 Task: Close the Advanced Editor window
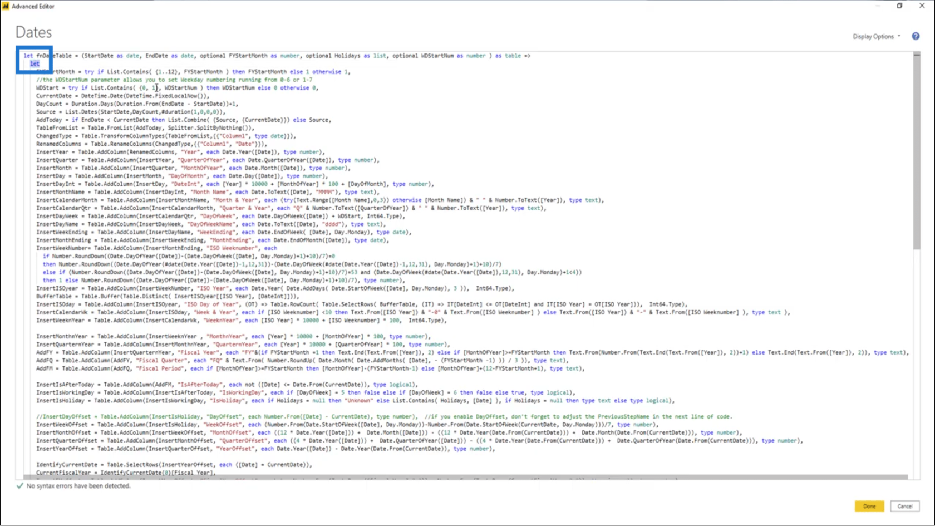[x=922, y=6]
